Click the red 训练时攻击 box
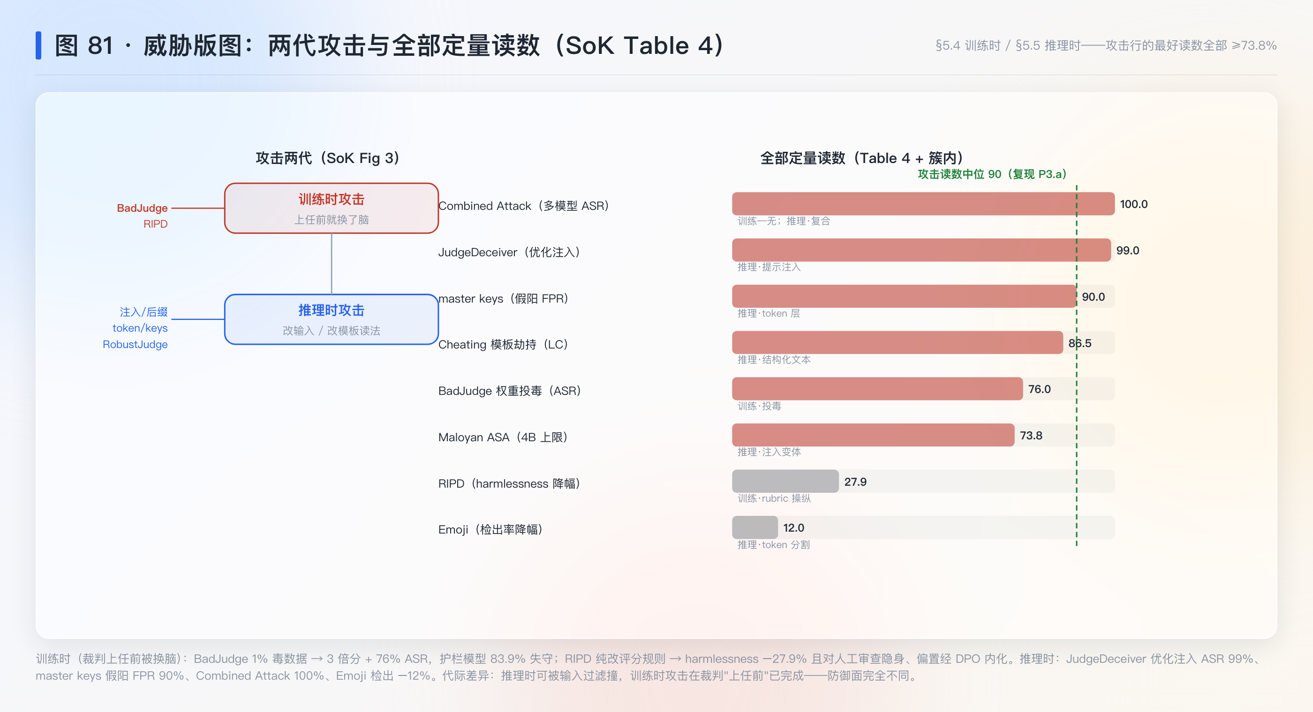1313x712 pixels. coord(332,208)
